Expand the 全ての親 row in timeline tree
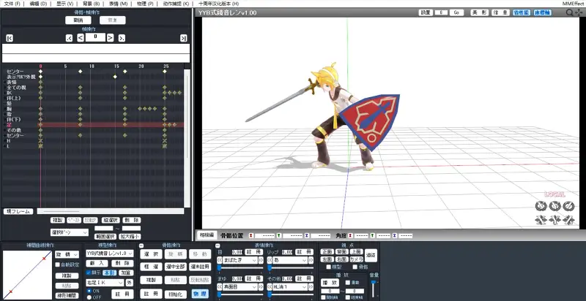Image resolution: width=586 pixels, height=301 pixels. (4, 87)
